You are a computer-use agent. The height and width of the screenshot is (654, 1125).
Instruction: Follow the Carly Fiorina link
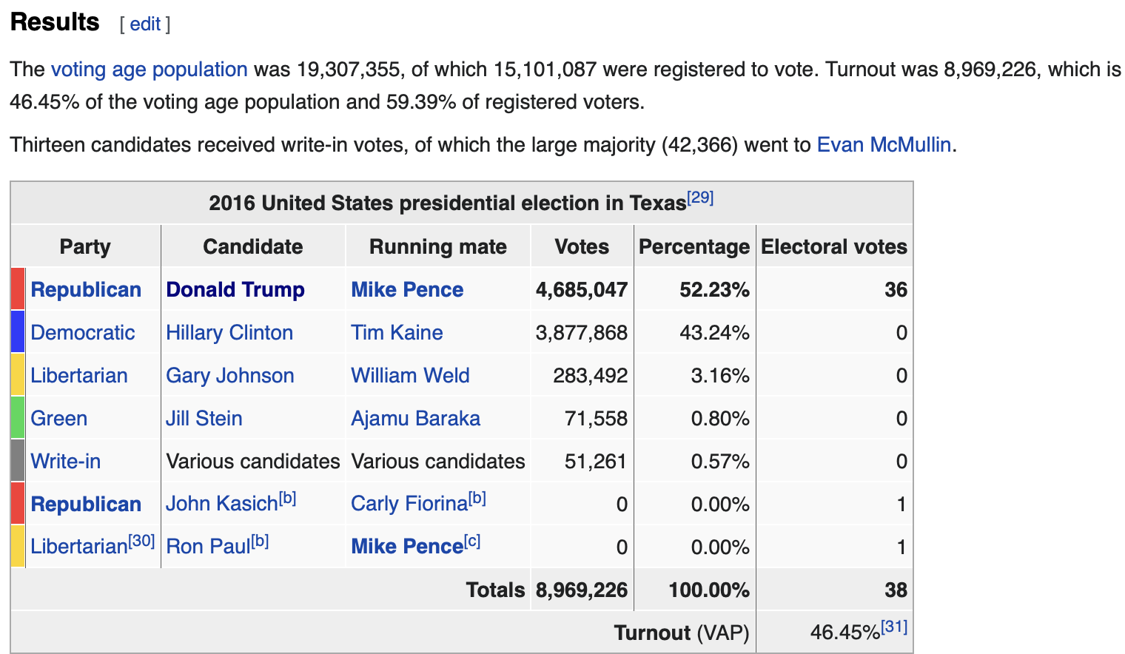pyautogui.click(x=409, y=505)
